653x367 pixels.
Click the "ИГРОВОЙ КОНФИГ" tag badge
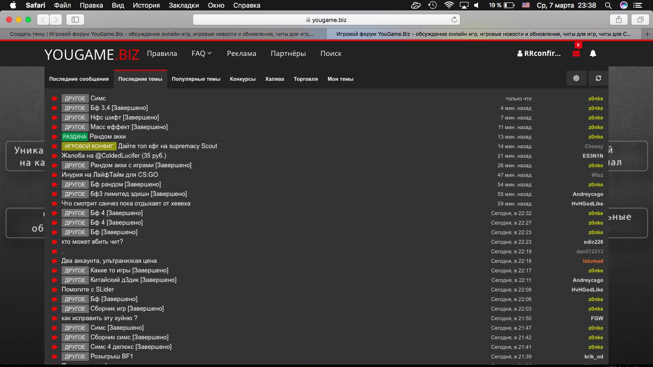89,146
